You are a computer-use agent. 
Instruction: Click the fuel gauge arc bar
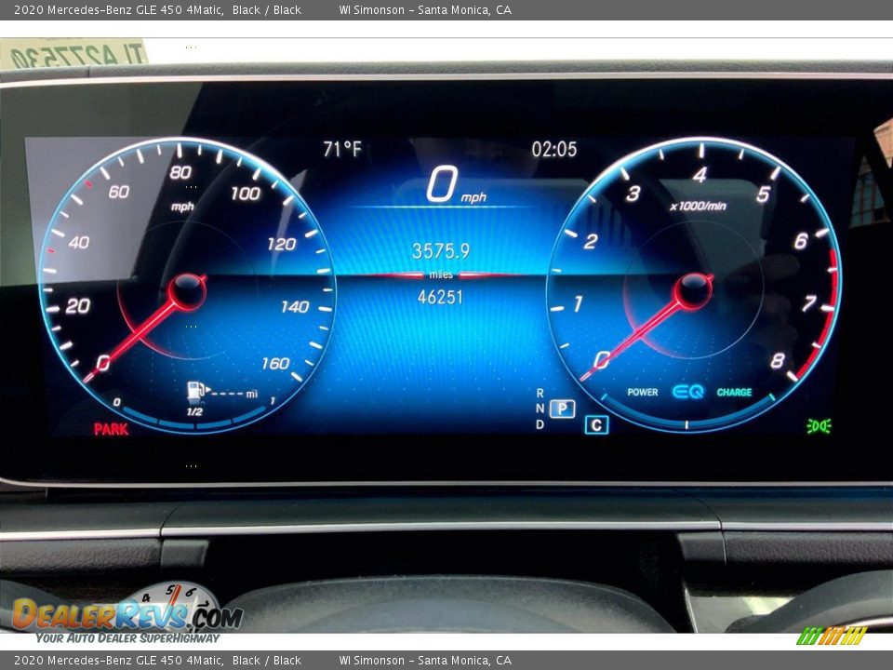coord(194,421)
